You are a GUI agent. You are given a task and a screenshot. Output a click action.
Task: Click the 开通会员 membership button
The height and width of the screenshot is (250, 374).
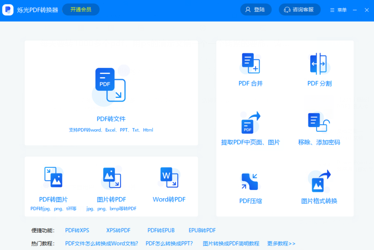(x=81, y=9)
